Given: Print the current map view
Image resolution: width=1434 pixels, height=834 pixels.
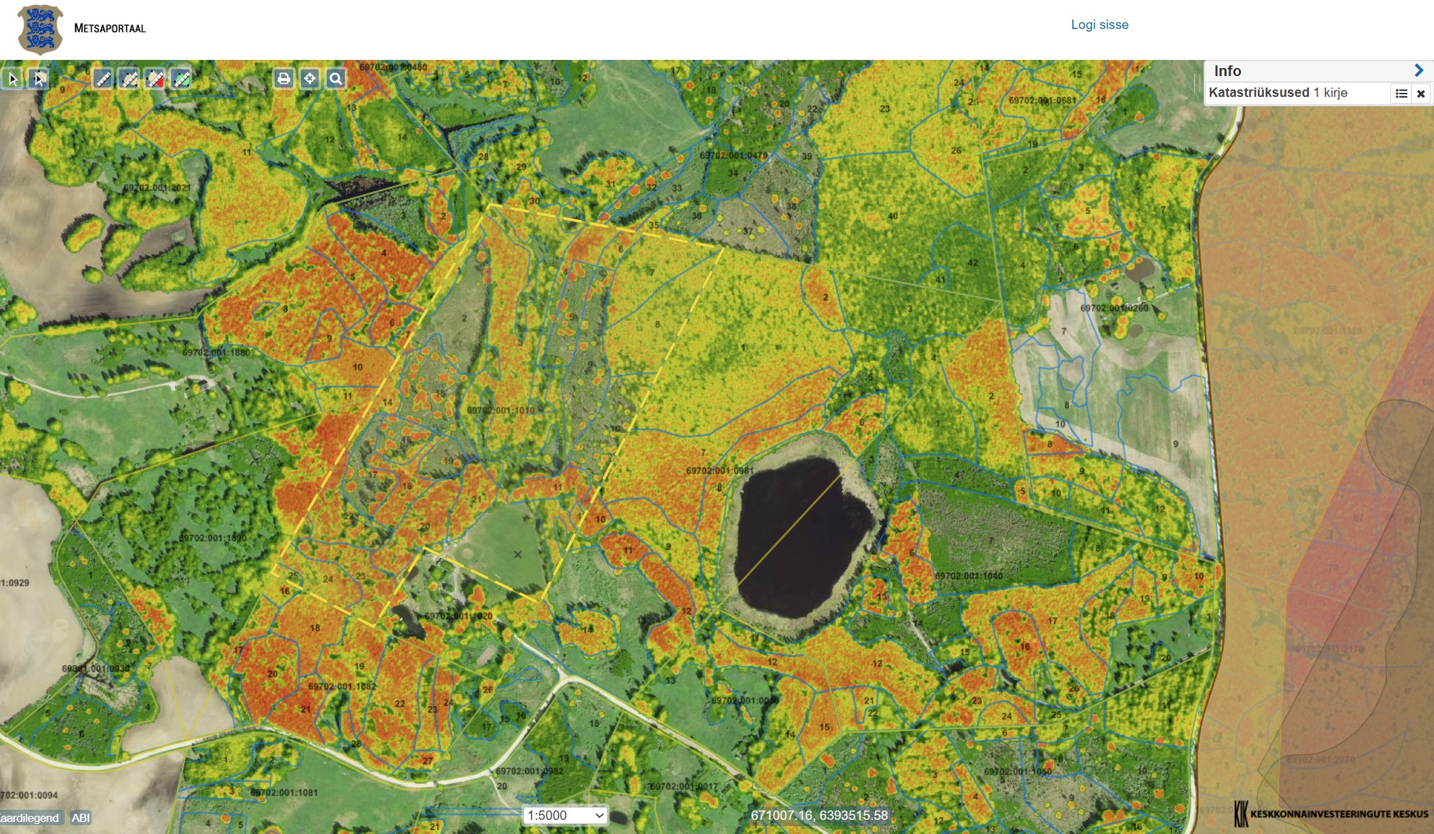Looking at the screenshot, I should tap(284, 79).
